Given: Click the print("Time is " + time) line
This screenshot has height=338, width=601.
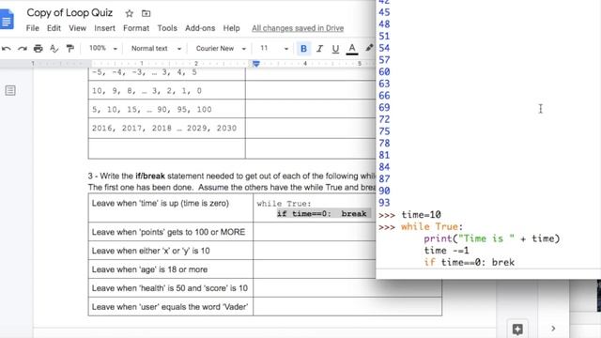Looking at the screenshot, I should click(x=492, y=238).
